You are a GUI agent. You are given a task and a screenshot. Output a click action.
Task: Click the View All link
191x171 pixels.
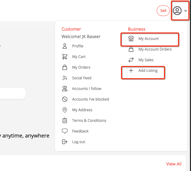click(174, 164)
